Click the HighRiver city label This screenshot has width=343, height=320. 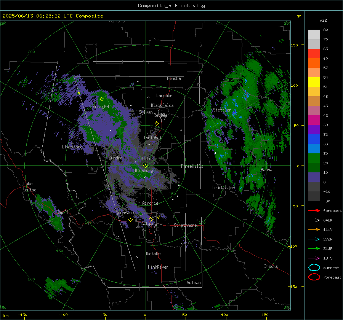158,267
